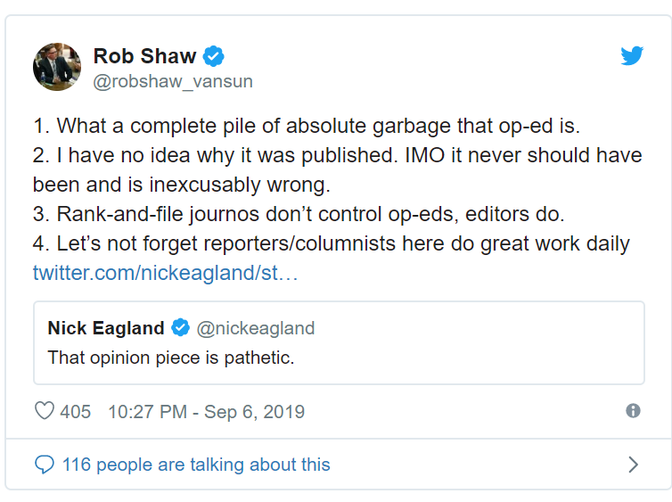Image resolution: width=672 pixels, height=502 pixels.
Task: Open the 10:27 PM - Sep 6, 2019 timestamp
Action: pyautogui.click(x=206, y=412)
